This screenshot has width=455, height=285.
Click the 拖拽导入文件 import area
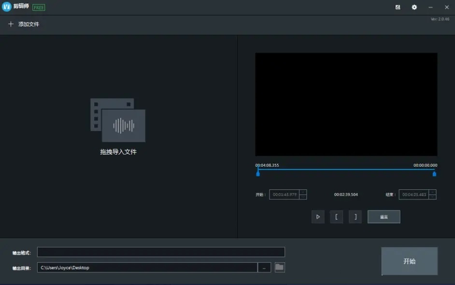pyautogui.click(x=117, y=151)
